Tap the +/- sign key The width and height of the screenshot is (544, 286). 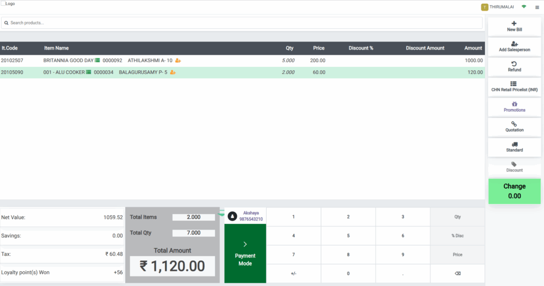pyautogui.click(x=293, y=273)
